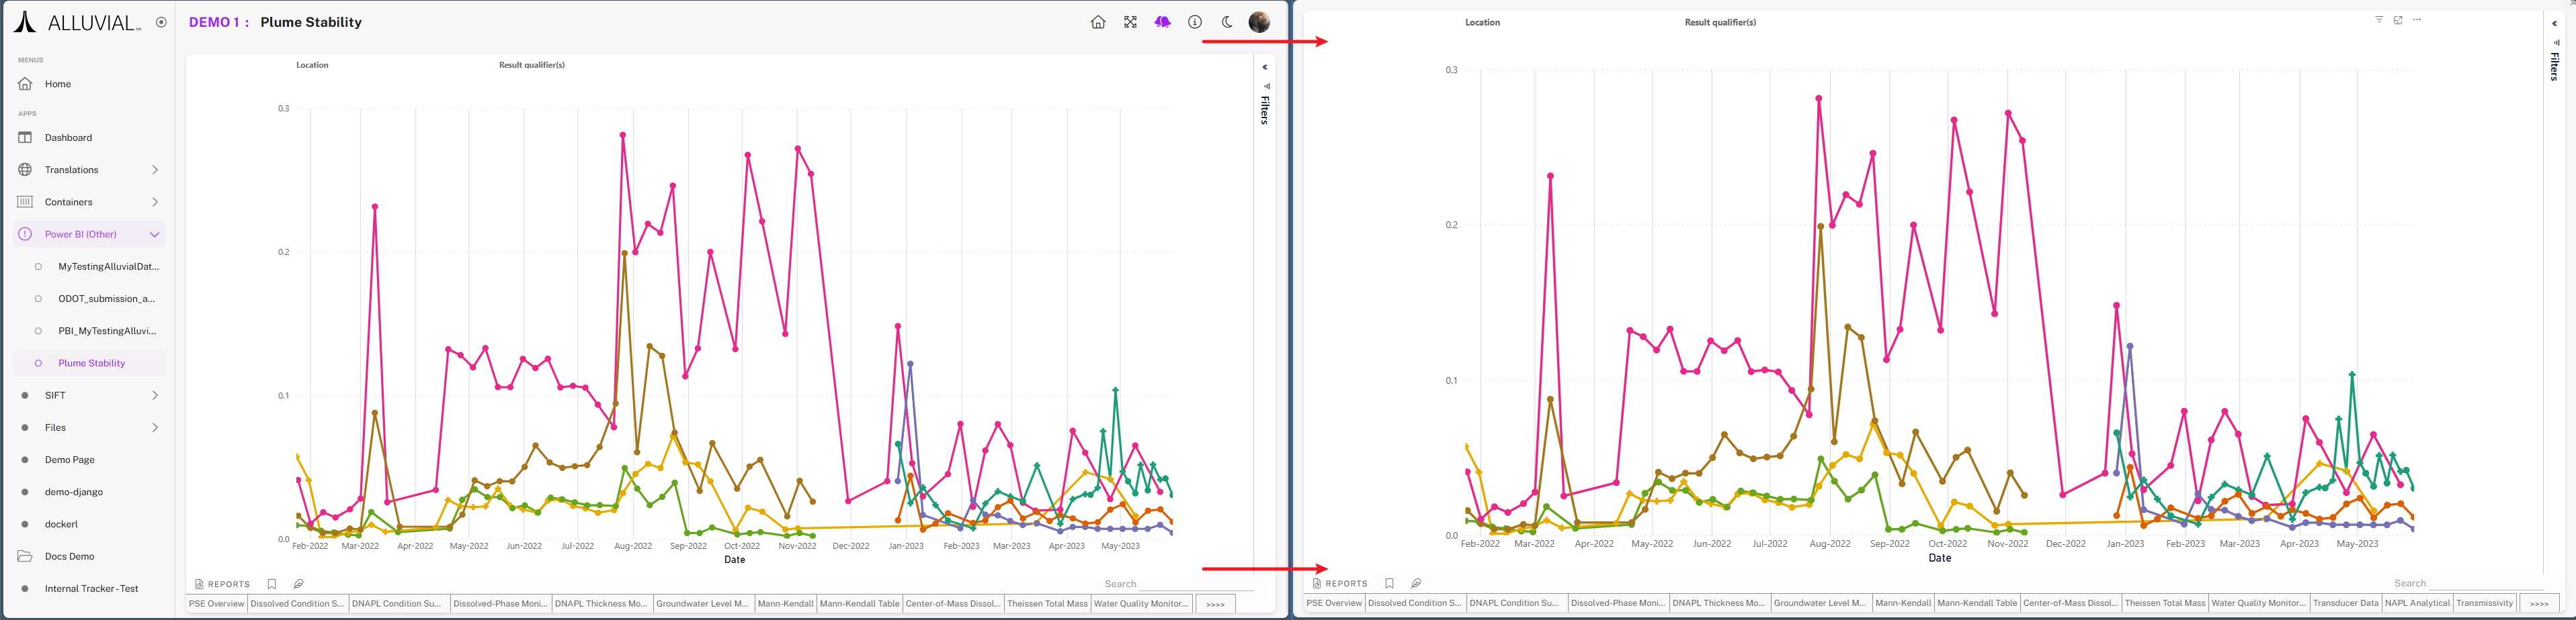Click the home icon in the top header
Image resolution: width=2576 pixels, height=620 pixels.
[1098, 22]
